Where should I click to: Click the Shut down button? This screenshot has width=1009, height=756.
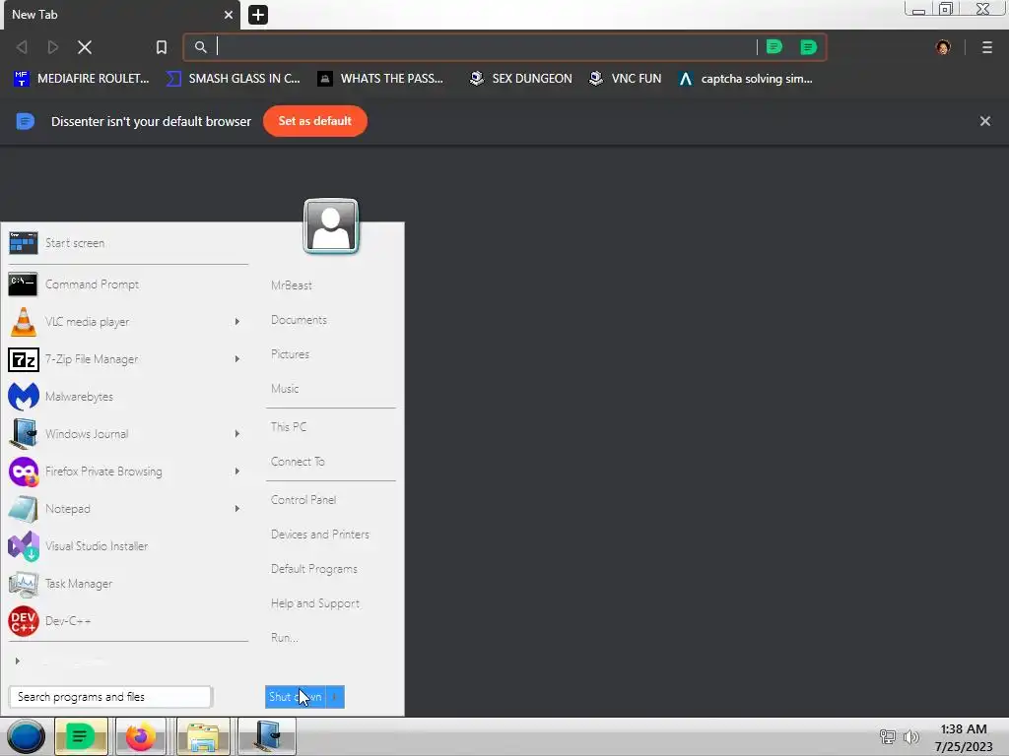[296, 697]
